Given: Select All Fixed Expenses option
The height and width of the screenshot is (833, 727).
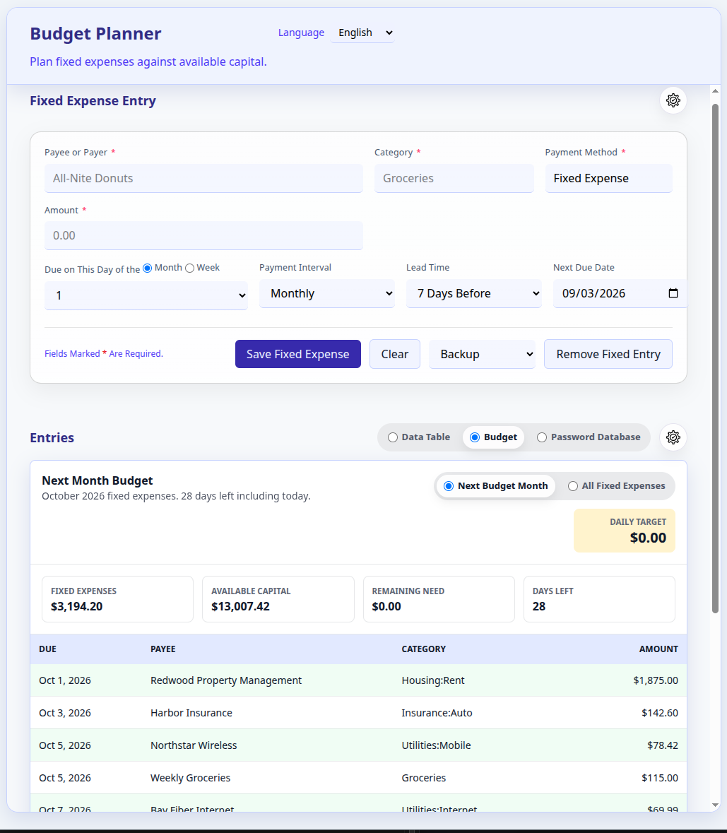Looking at the screenshot, I should [616, 485].
